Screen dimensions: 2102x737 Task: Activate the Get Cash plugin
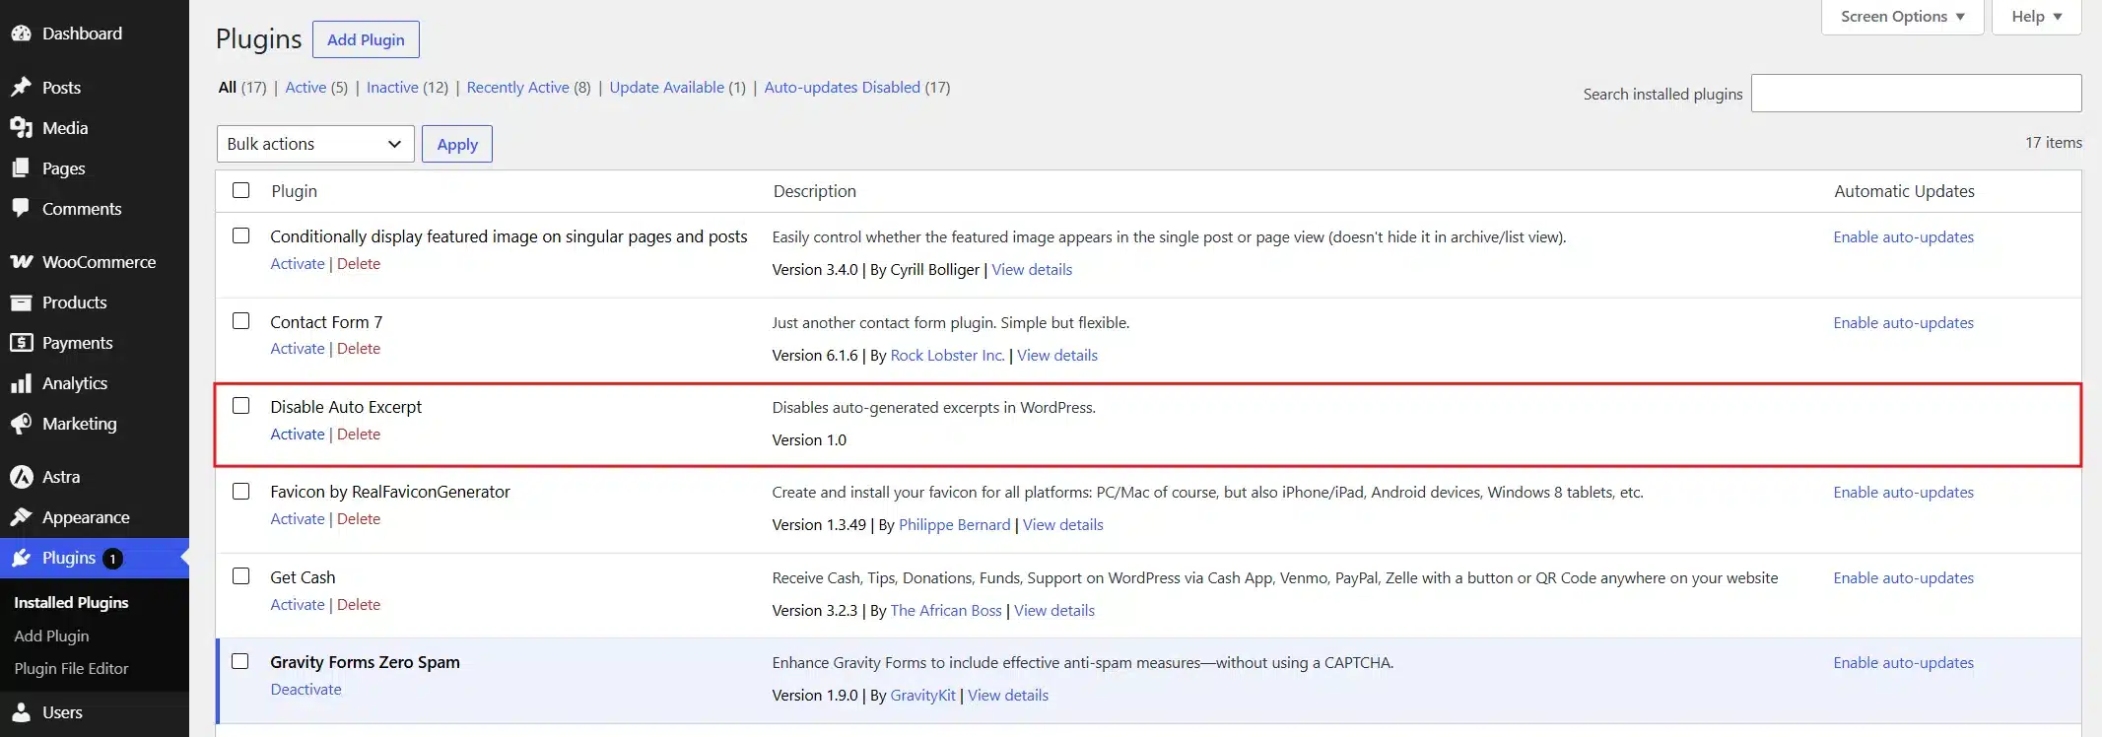[x=298, y=605]
